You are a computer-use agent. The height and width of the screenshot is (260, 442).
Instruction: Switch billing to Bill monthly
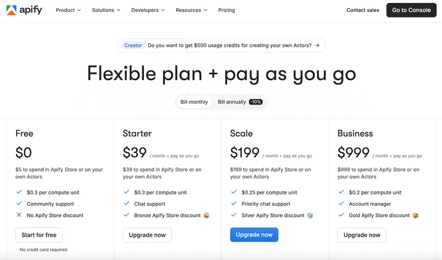194,102
